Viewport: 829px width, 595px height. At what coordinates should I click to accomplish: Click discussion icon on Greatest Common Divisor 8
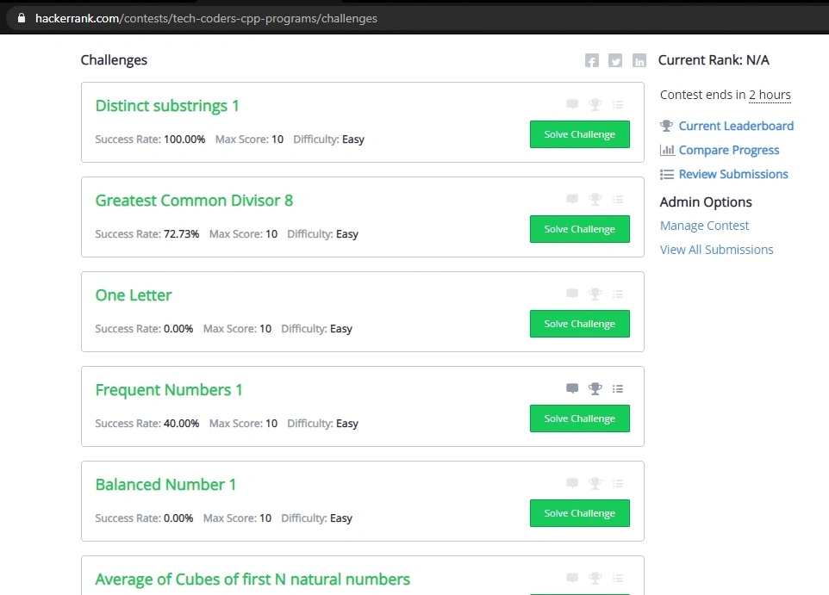(x=572, y=199)
